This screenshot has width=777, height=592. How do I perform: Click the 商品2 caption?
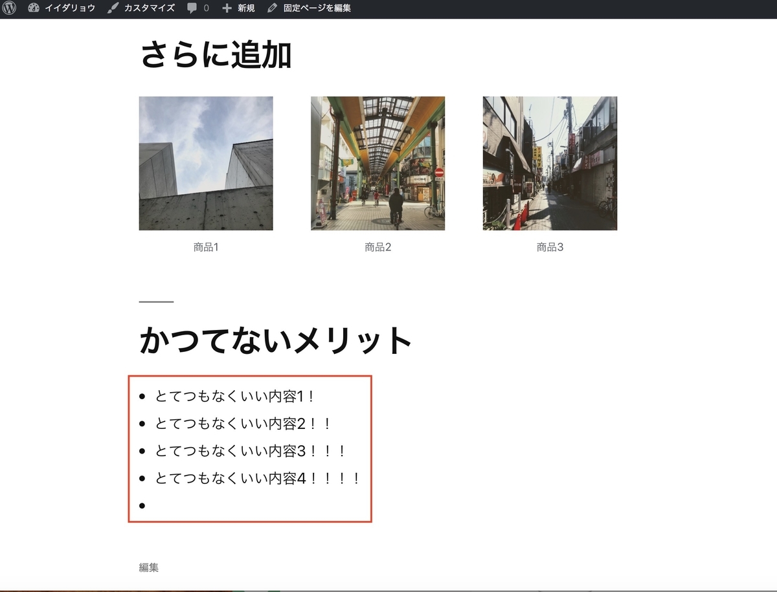(377, 247)
